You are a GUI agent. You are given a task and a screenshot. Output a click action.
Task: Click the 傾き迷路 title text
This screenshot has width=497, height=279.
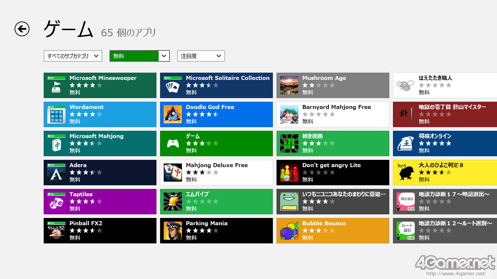(313, 136)
